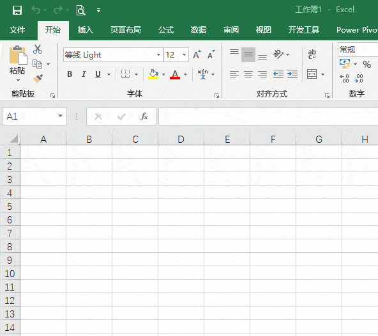
Task: Toggle Bold formatting
Action: click(70, 74)
